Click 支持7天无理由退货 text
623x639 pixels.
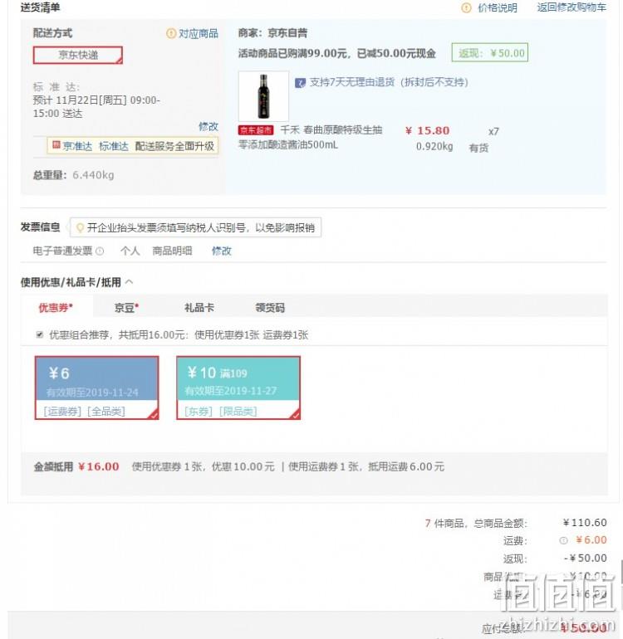389,82
